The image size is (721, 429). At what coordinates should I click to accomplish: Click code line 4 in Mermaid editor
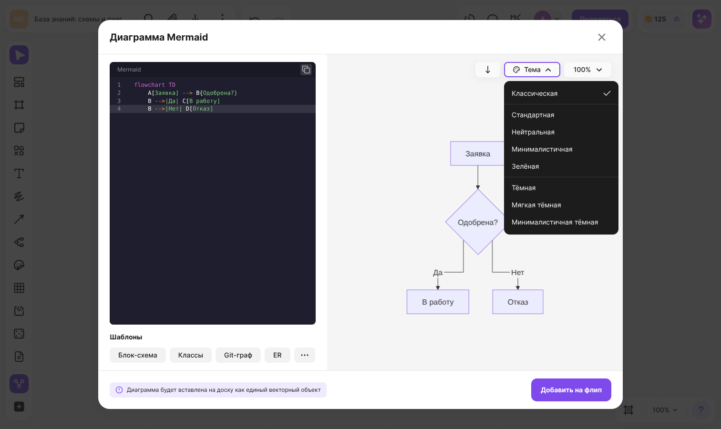213,109
